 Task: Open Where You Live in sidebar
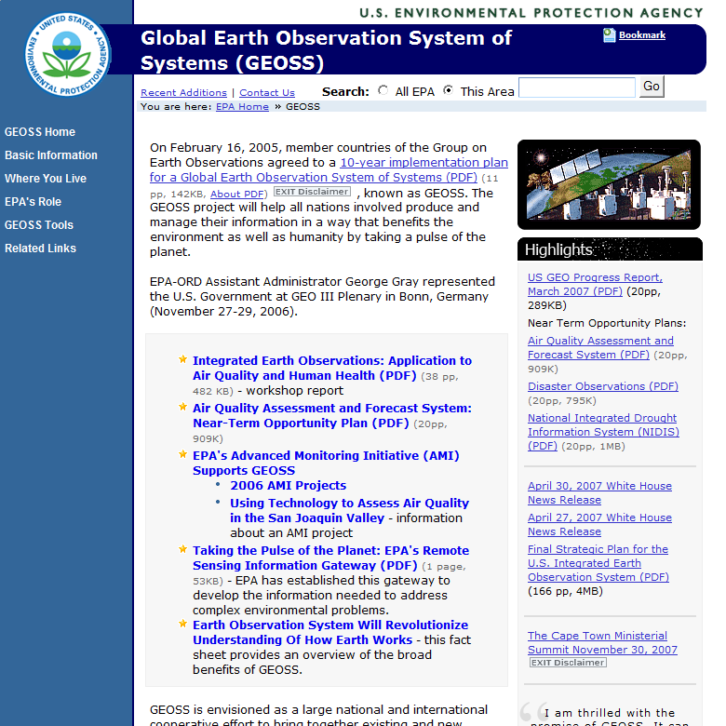tap(46, 179)
